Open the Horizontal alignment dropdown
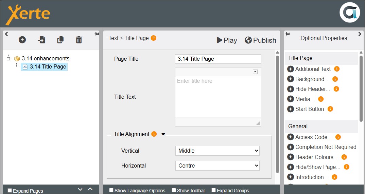The image size is (365, 194). tap(218, 166)
